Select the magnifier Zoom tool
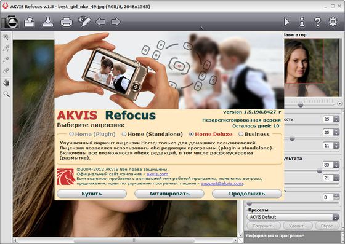The height and width of the screenshot is (244, 345). point(6,95)
